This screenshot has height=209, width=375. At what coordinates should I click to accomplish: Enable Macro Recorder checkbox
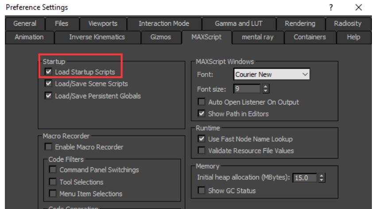48,147
